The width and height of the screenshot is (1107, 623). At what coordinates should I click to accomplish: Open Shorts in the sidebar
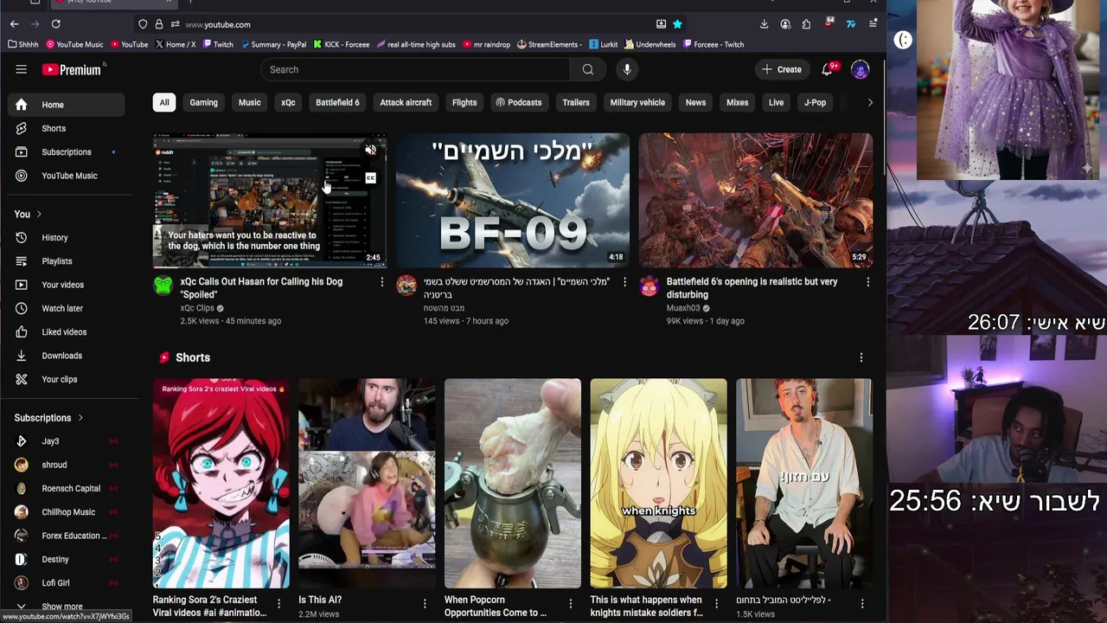67,128
